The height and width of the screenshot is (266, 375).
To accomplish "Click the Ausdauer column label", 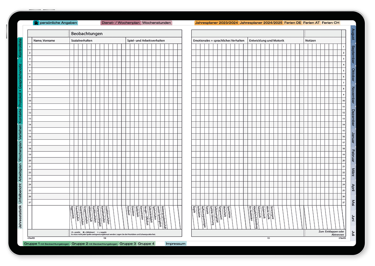I will pos(128,211).
